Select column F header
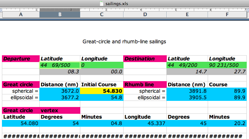The width and height of the screenshot is (249, 139). pos(227,15)
